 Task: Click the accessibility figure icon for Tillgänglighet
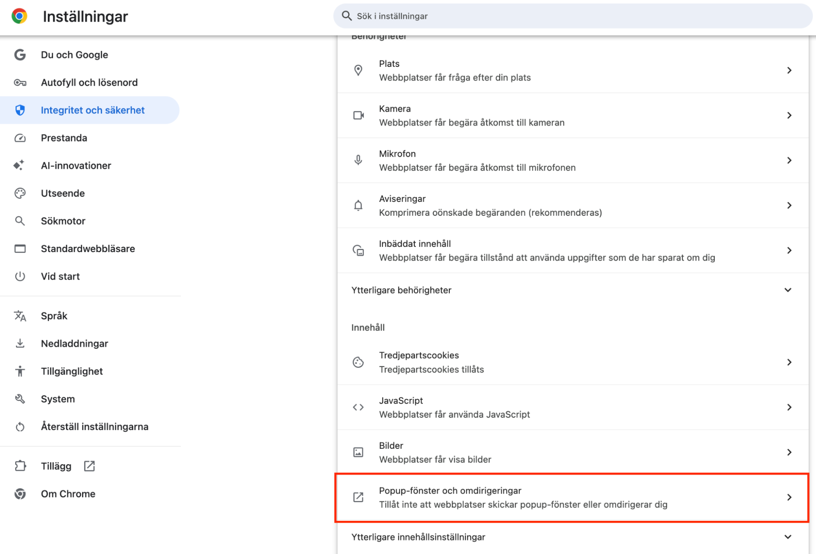20,371
